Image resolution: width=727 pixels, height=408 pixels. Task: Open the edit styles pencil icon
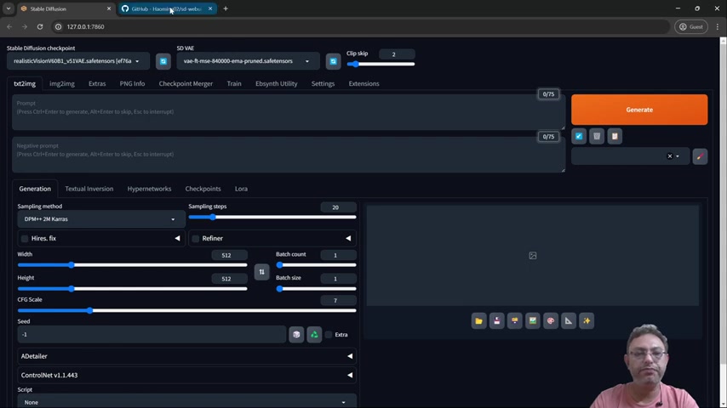tap(700, 156)
